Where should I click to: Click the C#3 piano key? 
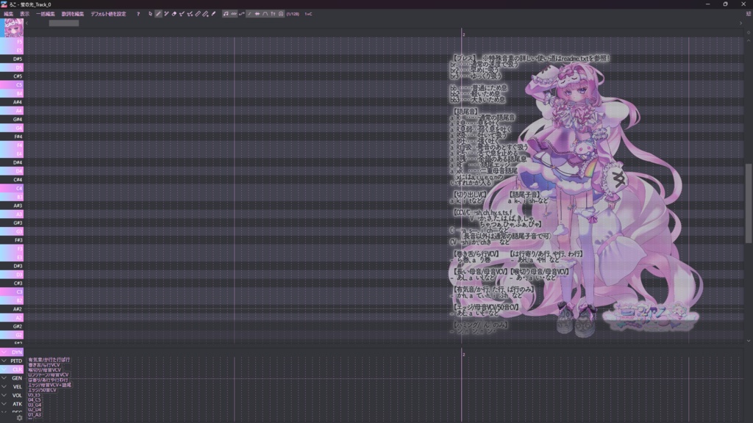pos(12,283)
